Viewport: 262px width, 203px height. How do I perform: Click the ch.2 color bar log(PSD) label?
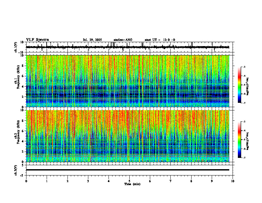click(248, 141)
